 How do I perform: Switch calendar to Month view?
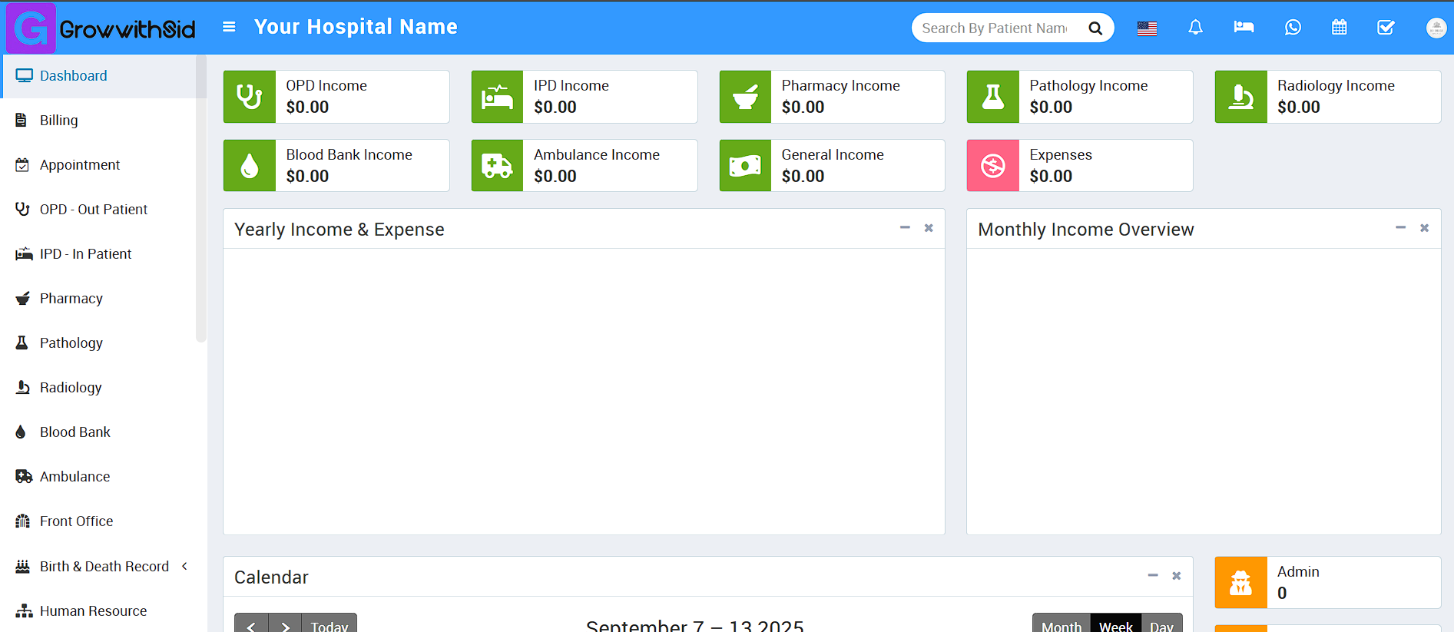[1061, 625]
